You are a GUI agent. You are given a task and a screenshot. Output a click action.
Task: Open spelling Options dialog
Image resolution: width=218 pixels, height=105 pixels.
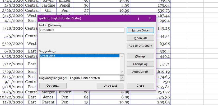tap(53, 86)
